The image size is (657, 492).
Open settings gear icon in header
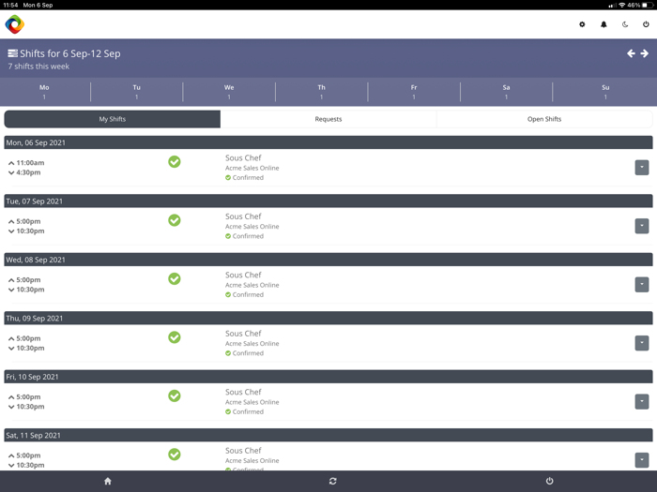[582, 24]
